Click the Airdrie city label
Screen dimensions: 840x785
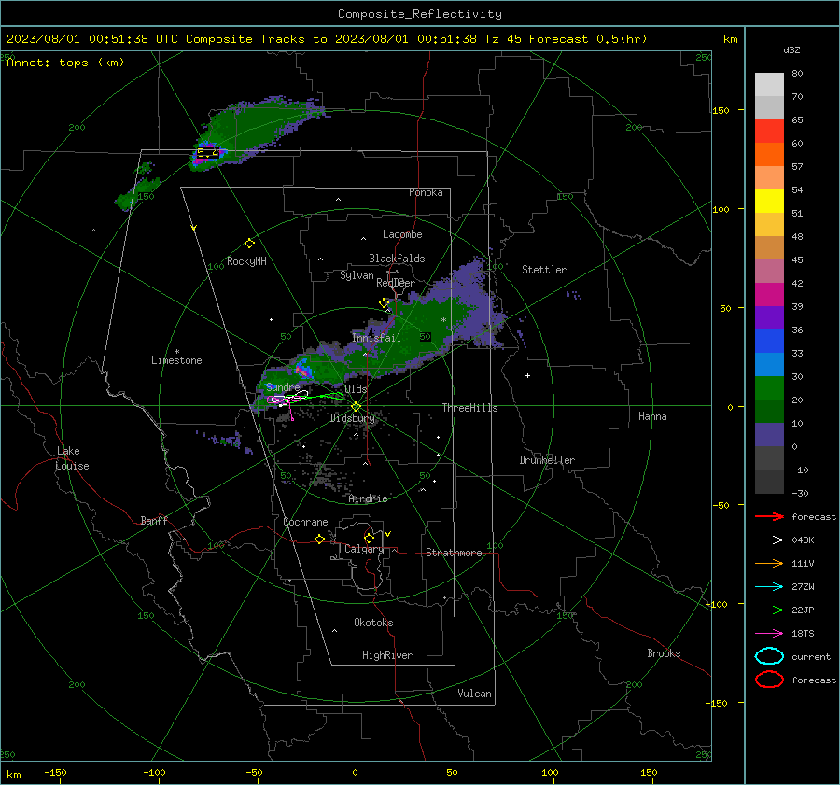pos(368,498)
